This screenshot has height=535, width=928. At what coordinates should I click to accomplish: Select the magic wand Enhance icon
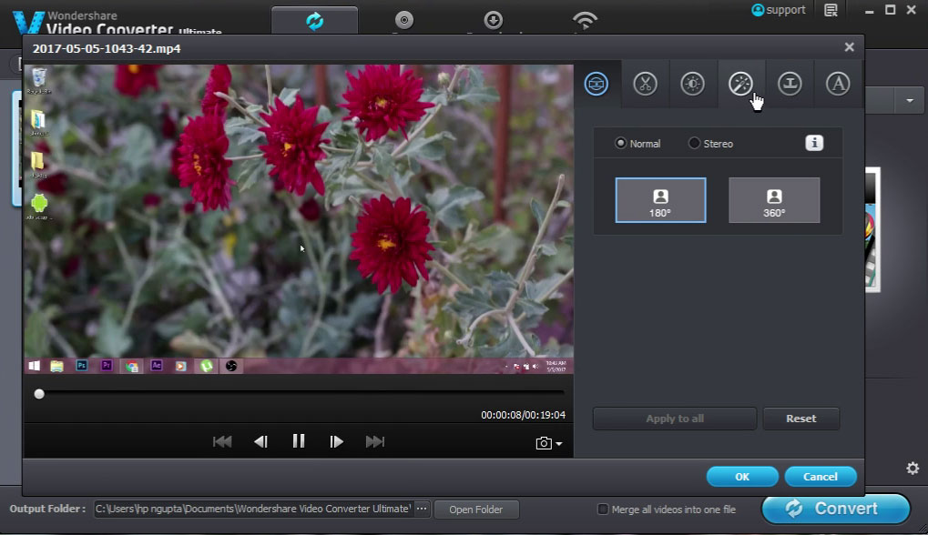tap(741, 84)
